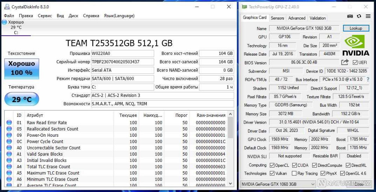Open Вид menu
The height and width of the screenshot is (192, 376).
60,15
